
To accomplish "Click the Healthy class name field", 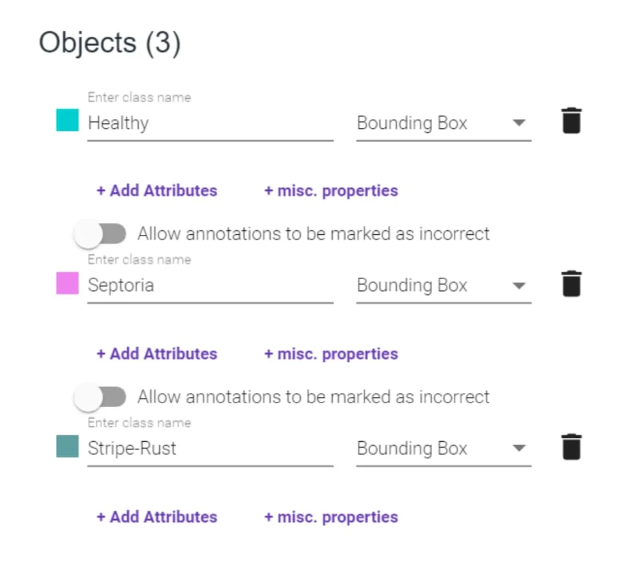I will (210, 123).
